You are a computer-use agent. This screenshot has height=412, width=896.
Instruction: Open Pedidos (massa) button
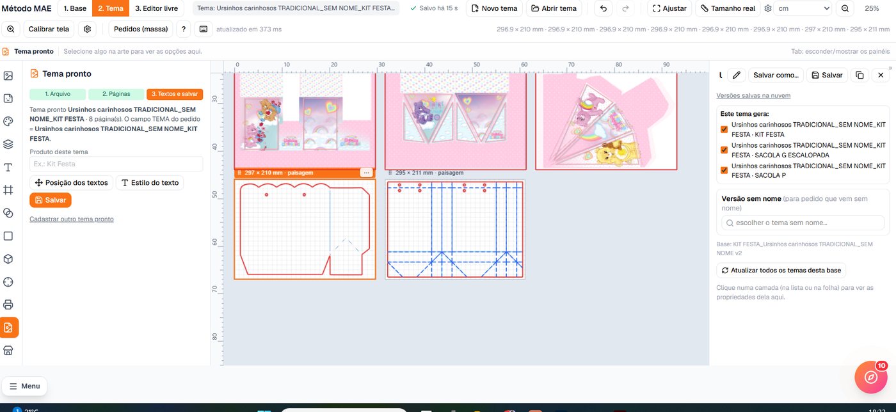pos(141,29)
